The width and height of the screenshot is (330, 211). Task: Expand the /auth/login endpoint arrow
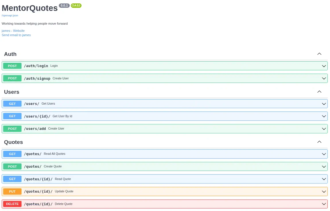[324, 66]
